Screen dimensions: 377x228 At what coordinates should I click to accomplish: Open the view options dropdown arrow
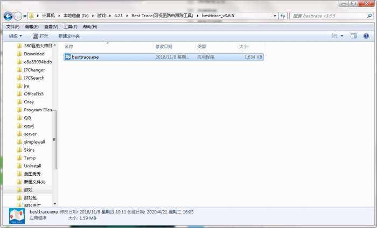click(342, 36)
